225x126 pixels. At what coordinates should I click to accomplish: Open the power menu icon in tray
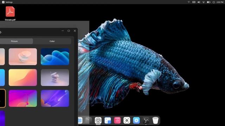[x=214, y=2]
